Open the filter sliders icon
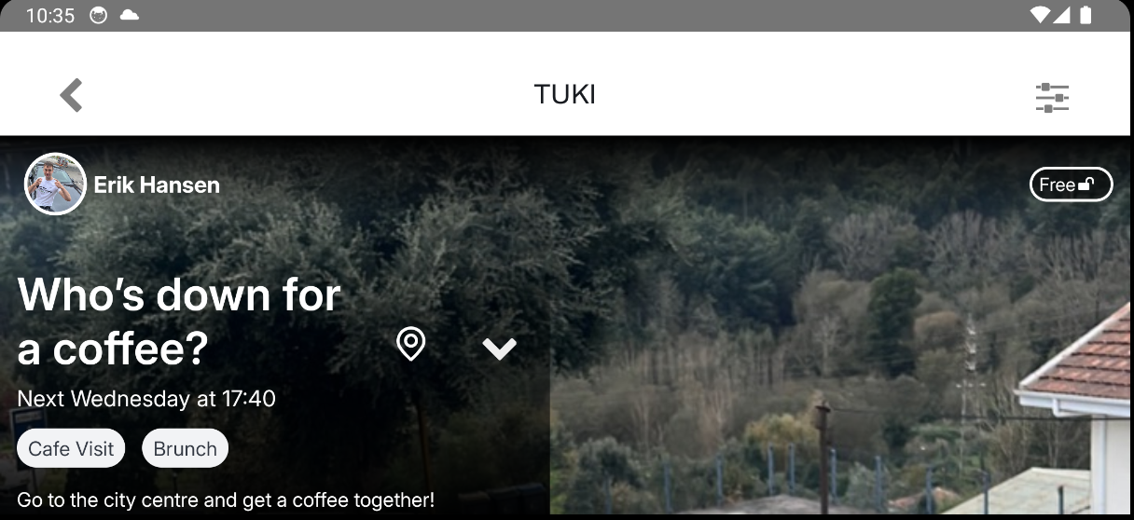The height and width of the screenshot is (520, 1134). (x=1052, y=98)
